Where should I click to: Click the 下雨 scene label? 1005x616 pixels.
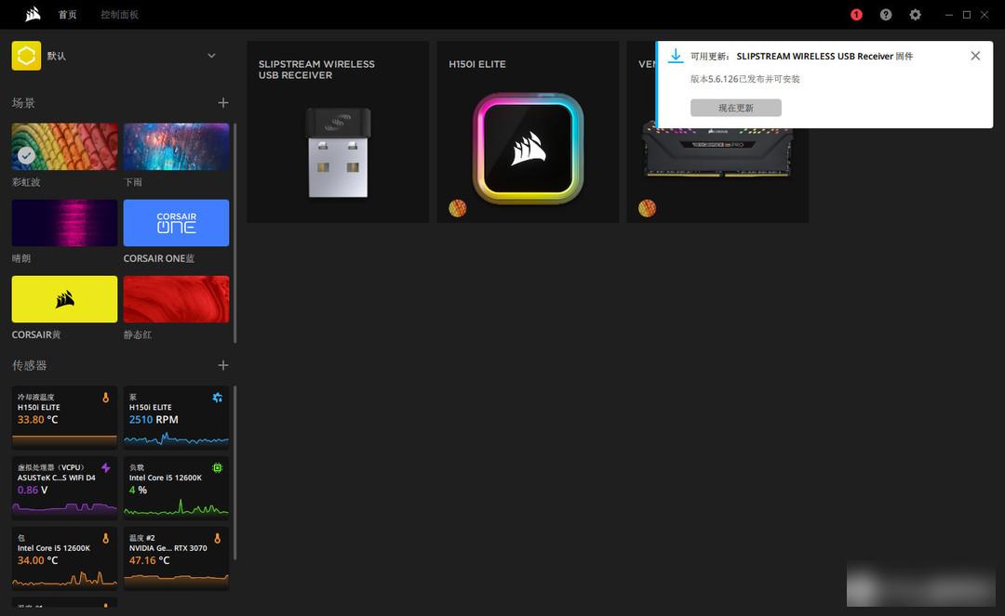133,182
